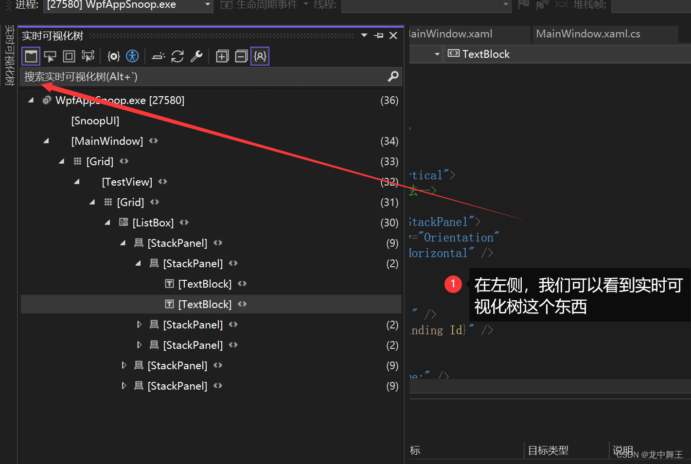
Task: Switch to the MainWindow.xaml.cs tab
Action: pyautogui.click(x=604, y=34)
